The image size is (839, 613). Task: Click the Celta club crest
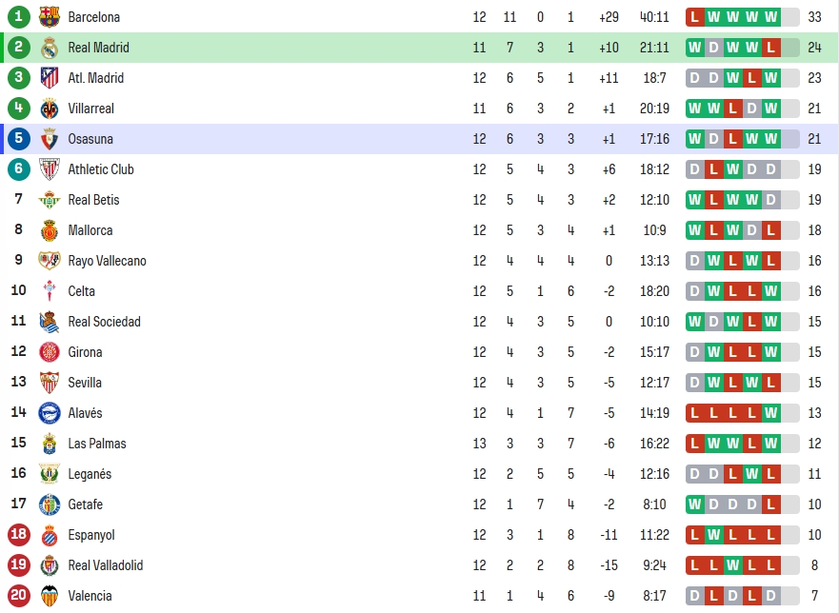pyautogui.click(x=50, y=291)
